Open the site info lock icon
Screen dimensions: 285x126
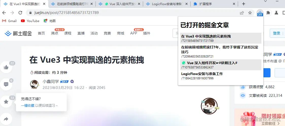pos(30,13)
